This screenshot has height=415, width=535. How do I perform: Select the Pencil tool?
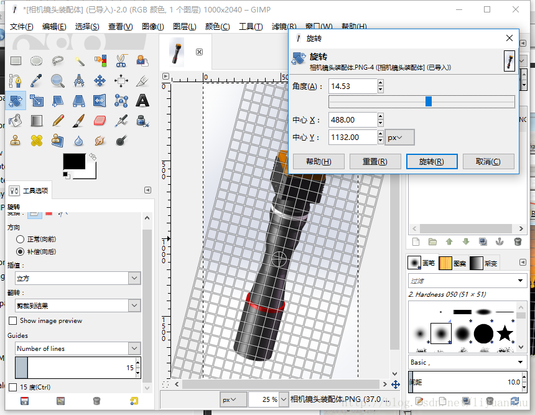58,121
